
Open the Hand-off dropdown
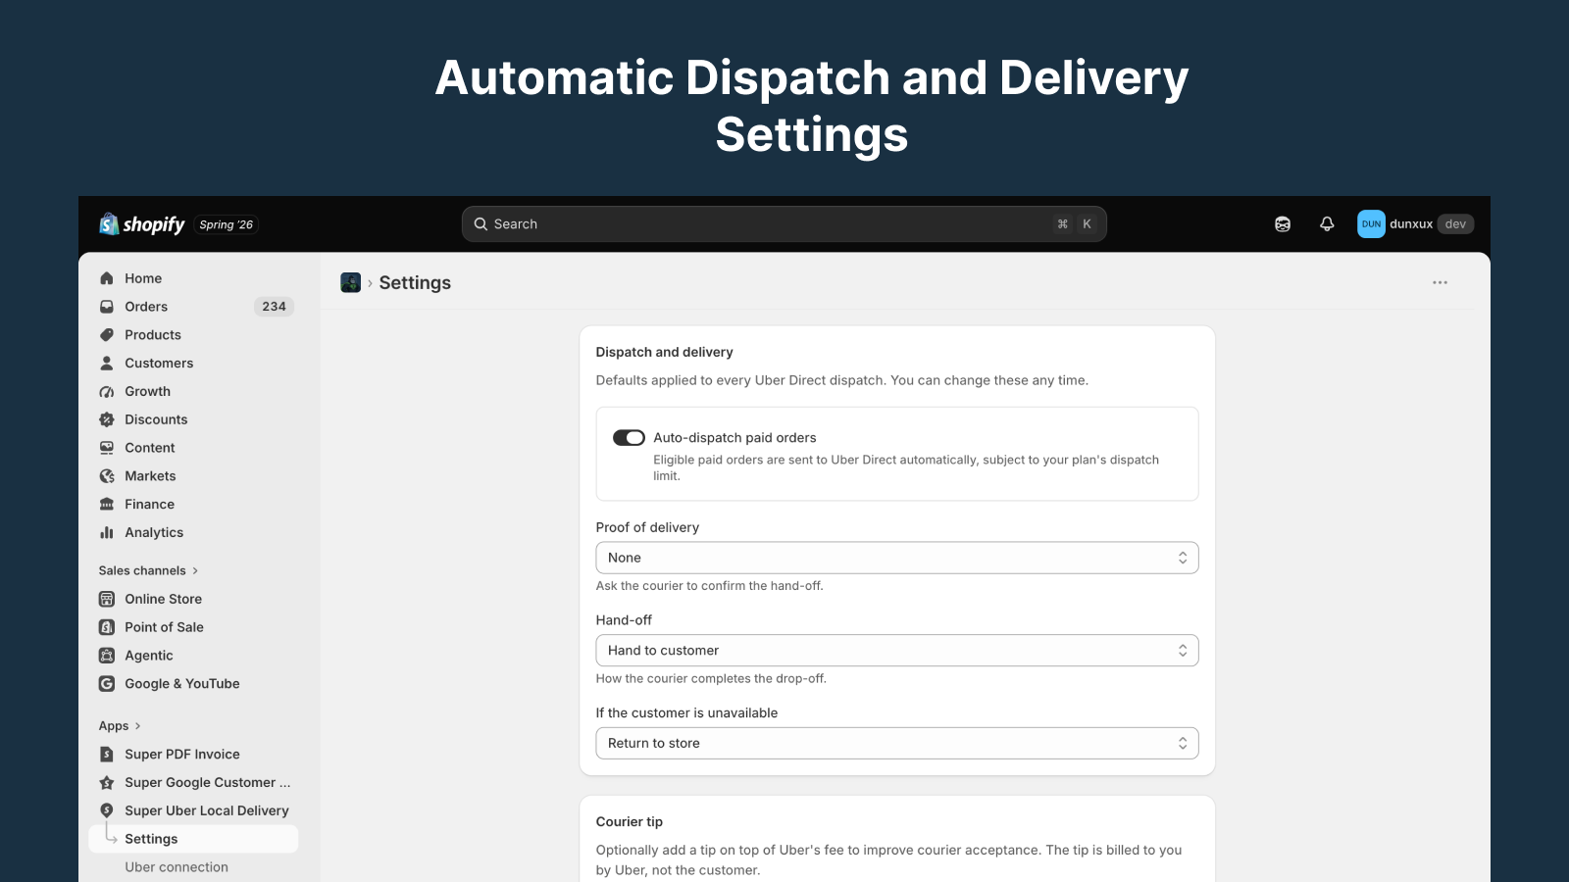coord(897,651)
